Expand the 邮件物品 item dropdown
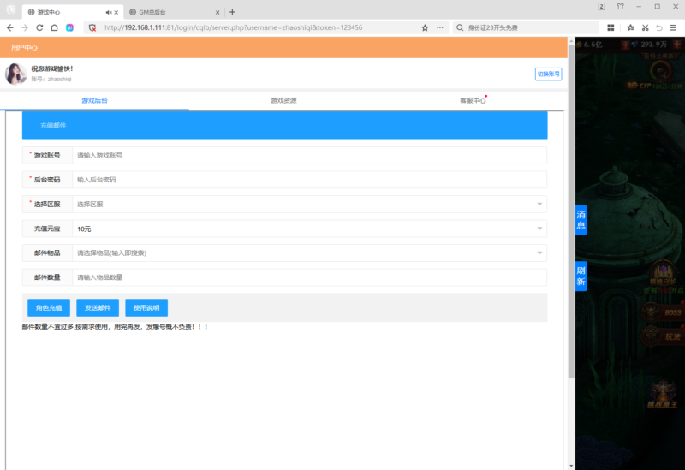Screen dimensions: 685x470 [x=539, y=253]
